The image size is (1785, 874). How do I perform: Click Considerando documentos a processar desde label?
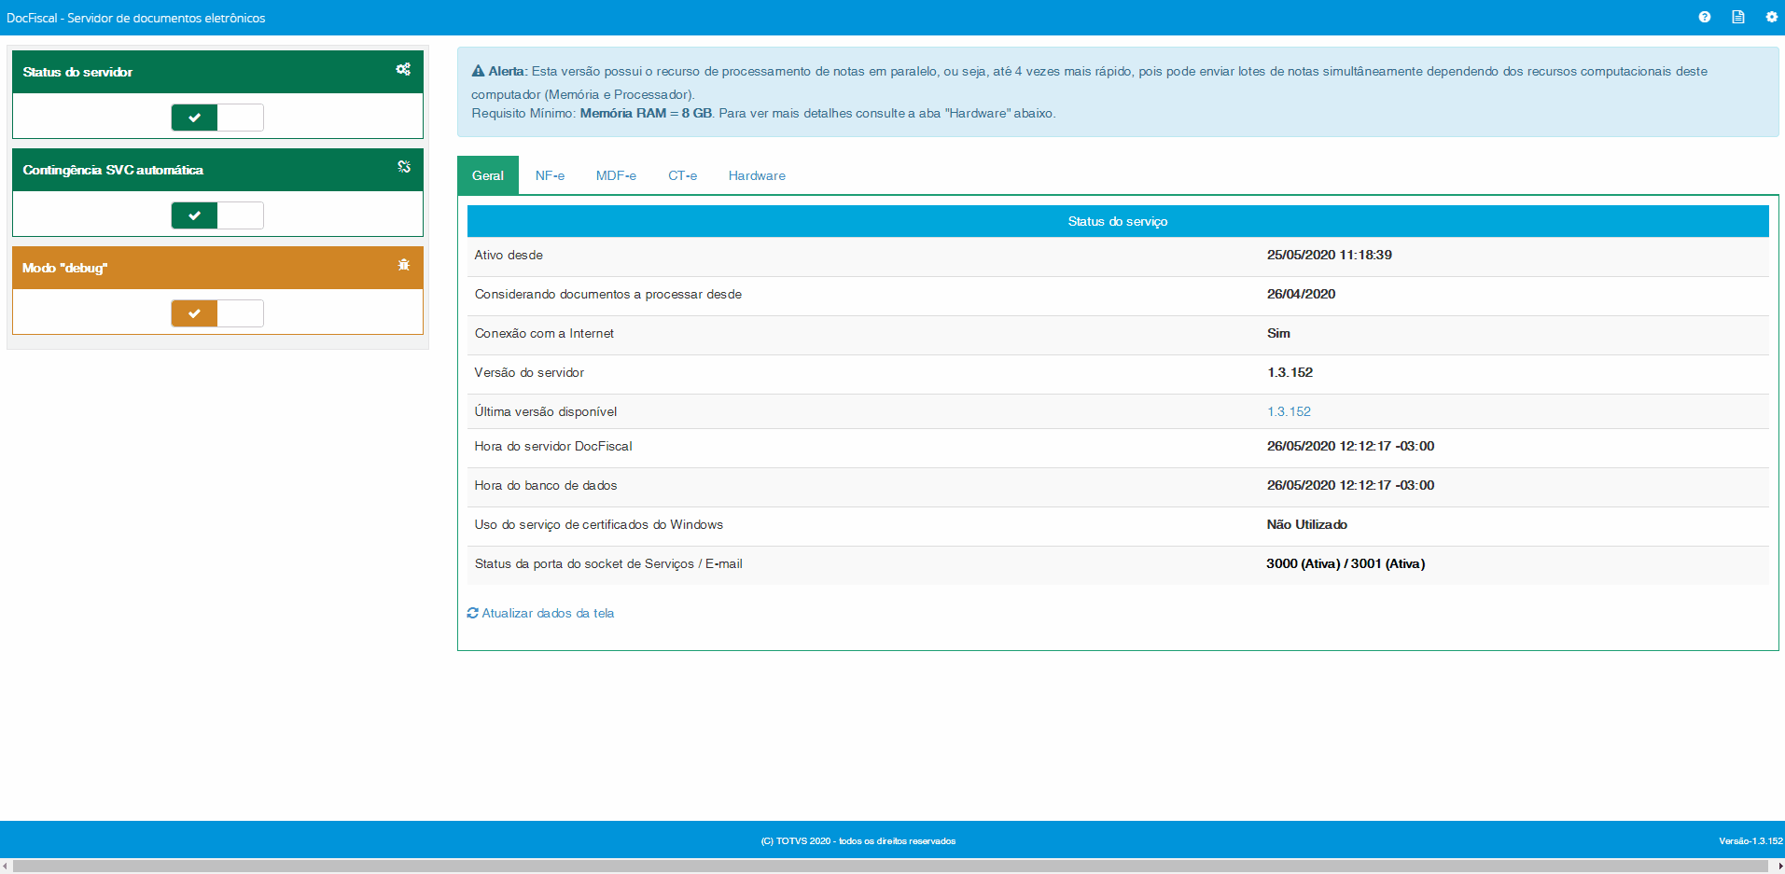[x=608, y=294]
